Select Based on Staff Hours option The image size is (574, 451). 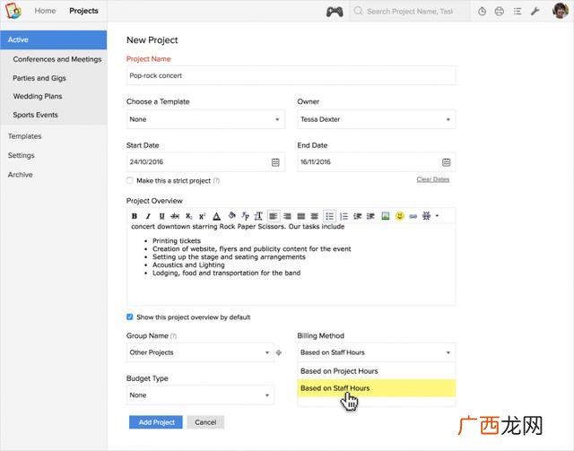377,388
